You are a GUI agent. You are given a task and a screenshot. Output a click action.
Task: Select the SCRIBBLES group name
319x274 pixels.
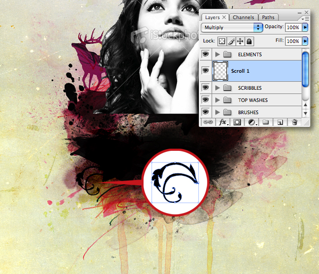[250, 88]
